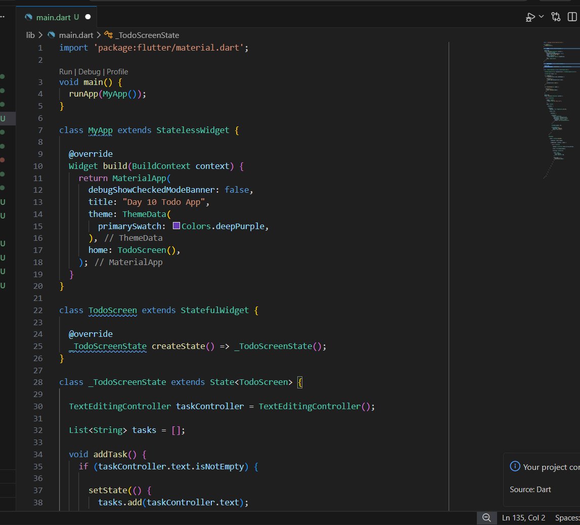
Task: Open the run options dropdown chevron
Action: pyautogui.click(x=542, y=17)
